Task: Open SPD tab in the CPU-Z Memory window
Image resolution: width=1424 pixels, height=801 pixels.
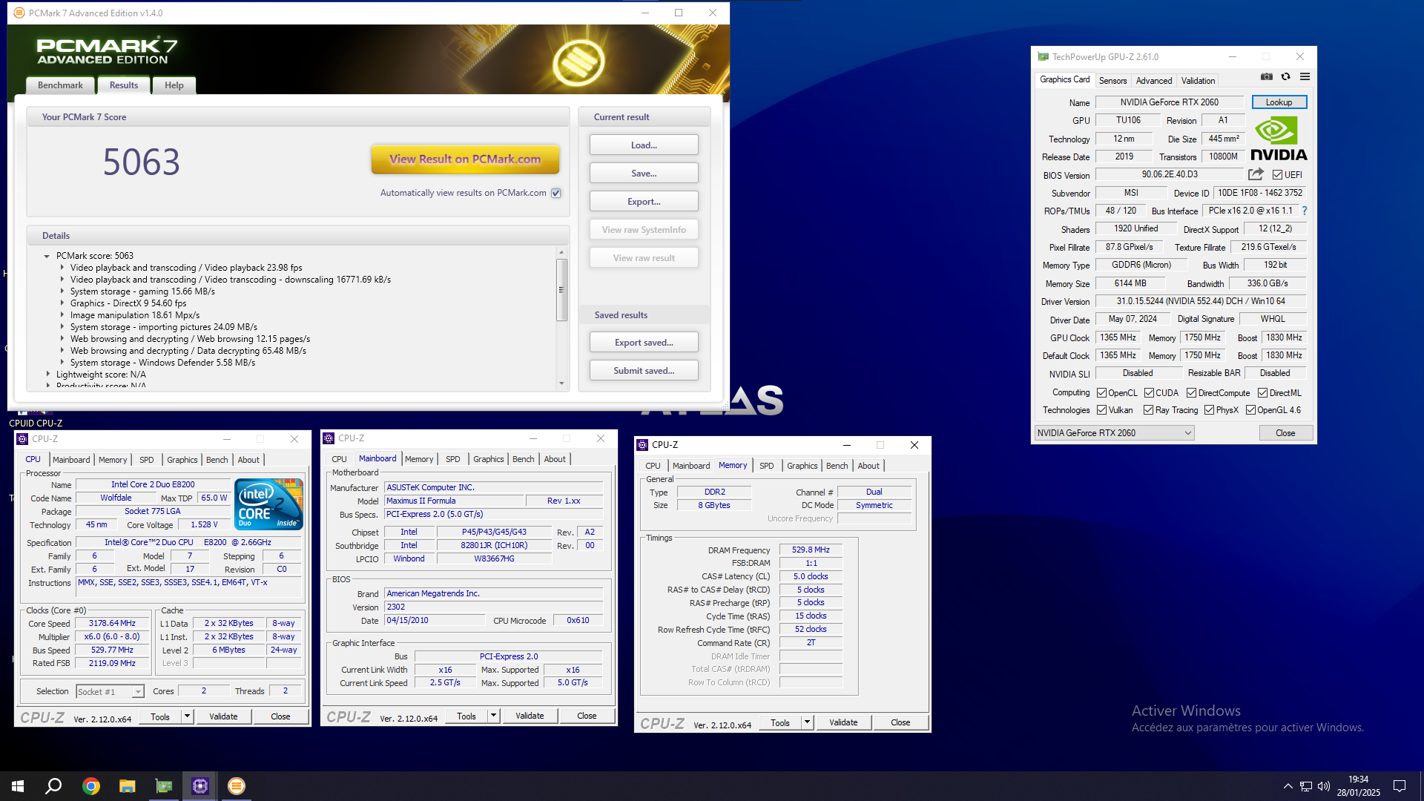Action: 766,466
